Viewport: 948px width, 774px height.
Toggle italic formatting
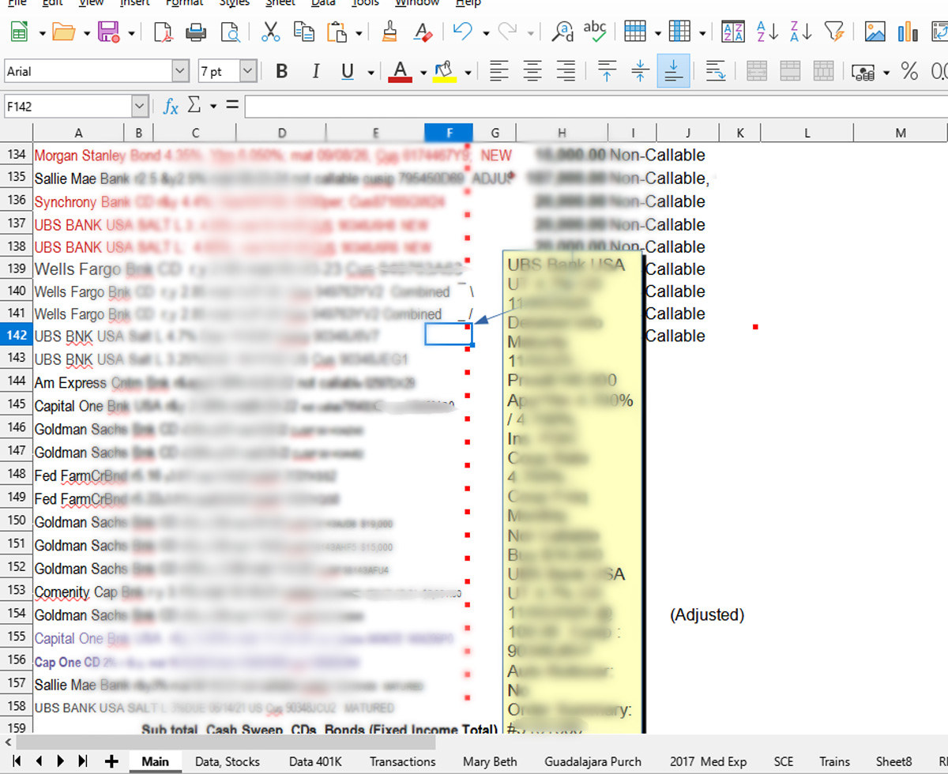(315, 72)
